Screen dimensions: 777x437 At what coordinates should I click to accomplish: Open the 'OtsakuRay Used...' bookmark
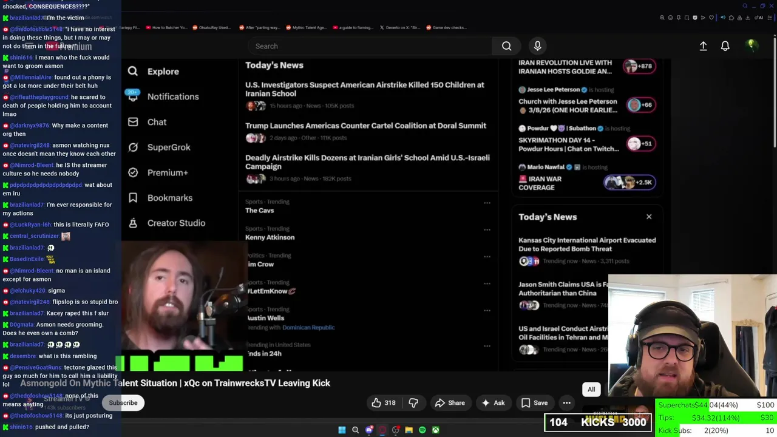[x=212, y=27]
